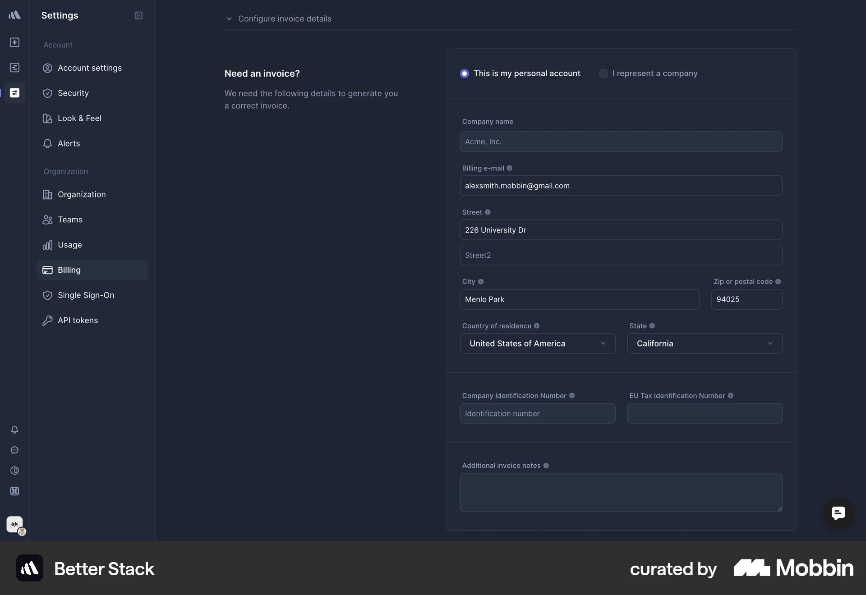Toggle dark mode with the half-circle icon

point(14,471)
